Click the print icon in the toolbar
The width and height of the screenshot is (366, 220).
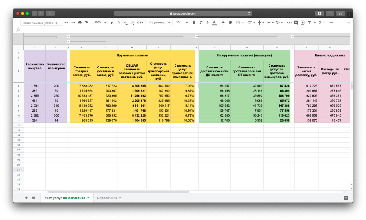(80, 23)
